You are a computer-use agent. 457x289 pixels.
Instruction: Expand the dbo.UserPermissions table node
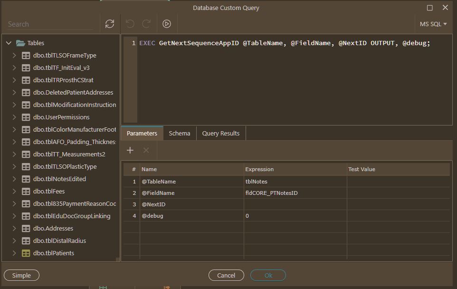click(x=14, y=117)
